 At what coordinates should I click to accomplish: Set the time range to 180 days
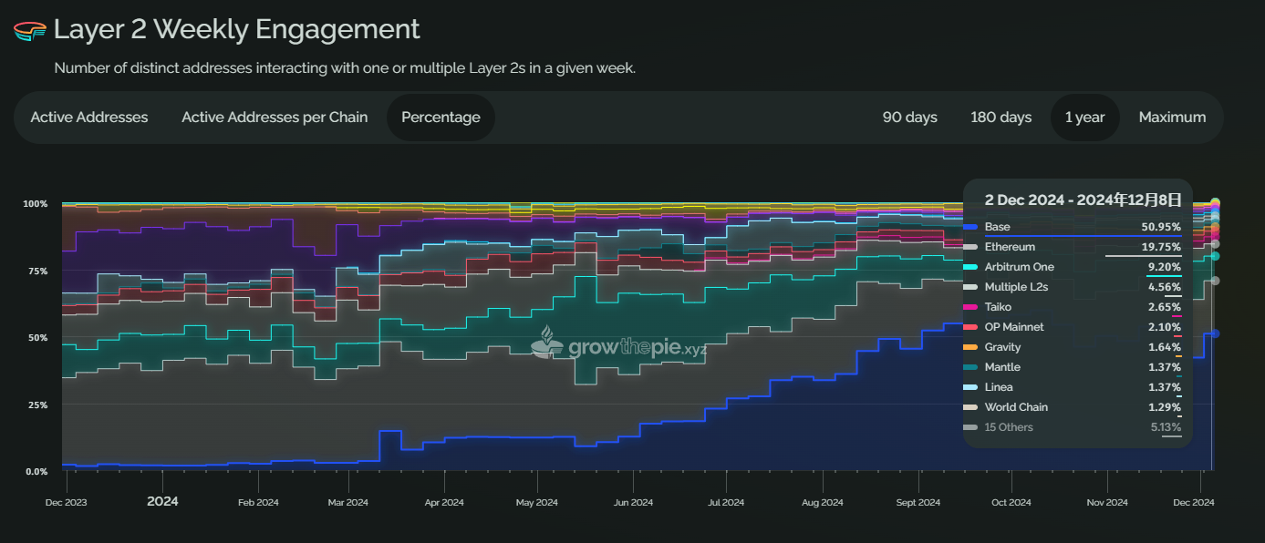[x=1001, y=118]
